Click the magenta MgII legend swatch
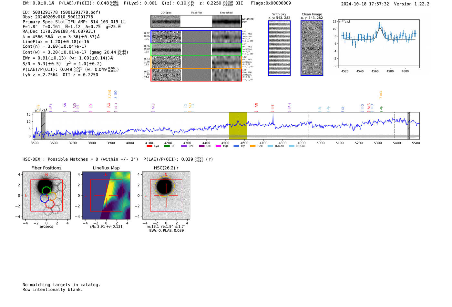Viewport: 452px width, 307px height. click(218, 146)
